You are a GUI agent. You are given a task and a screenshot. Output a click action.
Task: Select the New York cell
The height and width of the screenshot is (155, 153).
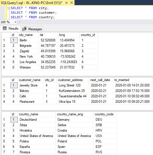point(28,57)
